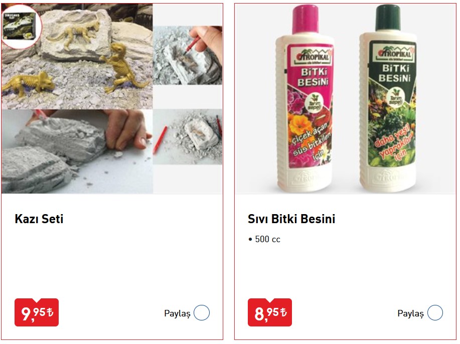Click the hand holding grey block image
Image resolution: width=460 pixels, height=344 pixels.
[77, 151]
